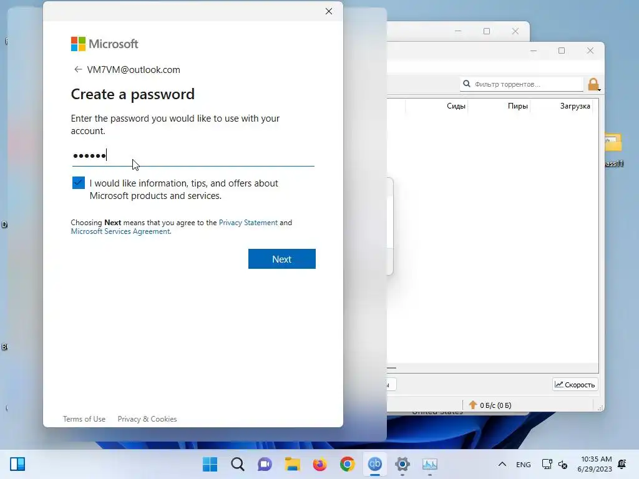The image size is (639, 479).
Task: Open the Microsoft Services Agreement link
Action: tap(121, 231)
